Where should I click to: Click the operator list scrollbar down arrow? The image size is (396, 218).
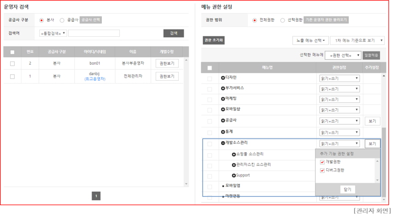186,184
